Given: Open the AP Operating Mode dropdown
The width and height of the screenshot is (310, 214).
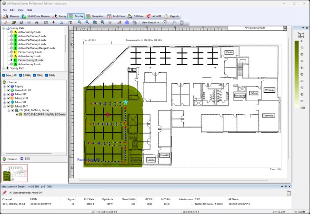Looking at the screenshot, I should [285, 28].
